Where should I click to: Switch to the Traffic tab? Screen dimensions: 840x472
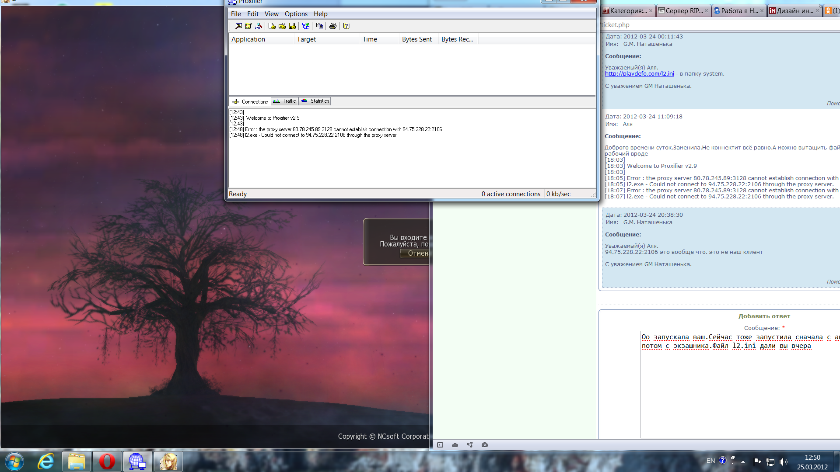click(284, 101)
